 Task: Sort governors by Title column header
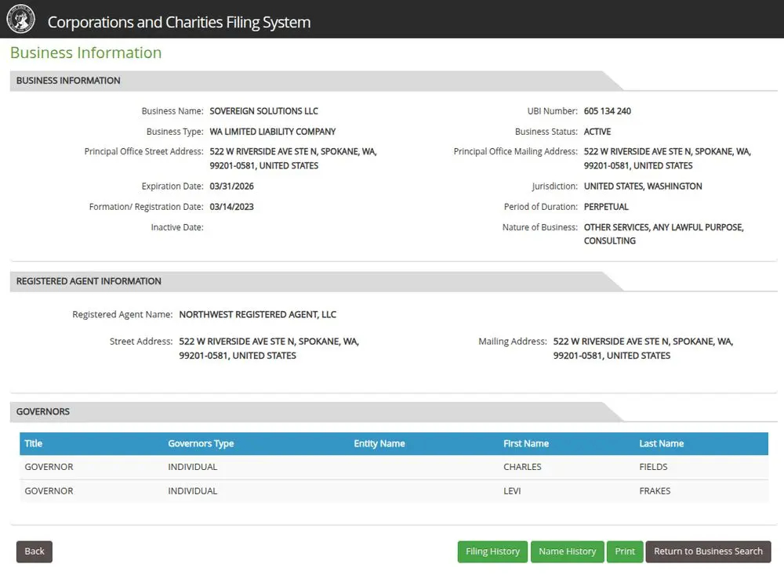[x=34, y=443]
